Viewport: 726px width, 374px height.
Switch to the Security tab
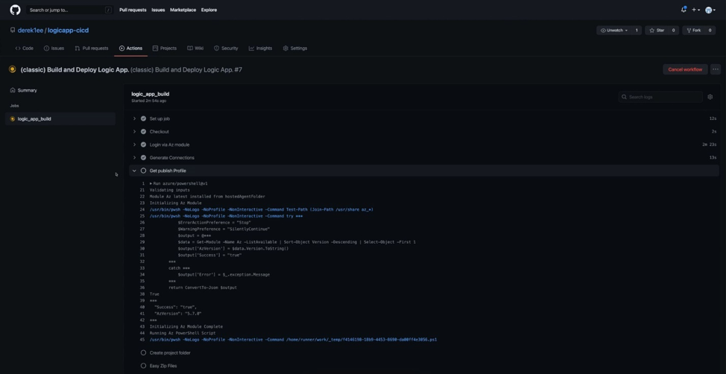[x=226, y=48]
